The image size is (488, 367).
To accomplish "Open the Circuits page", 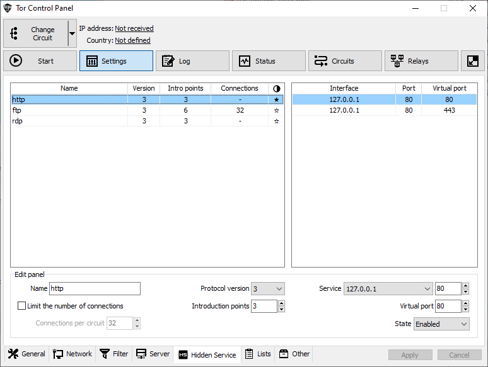I will [345, 61].
